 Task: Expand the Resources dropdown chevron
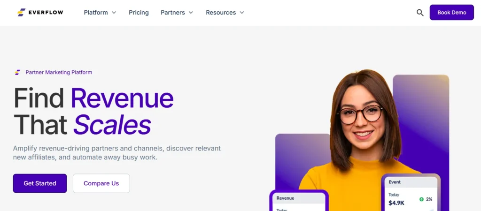point(242,13)
